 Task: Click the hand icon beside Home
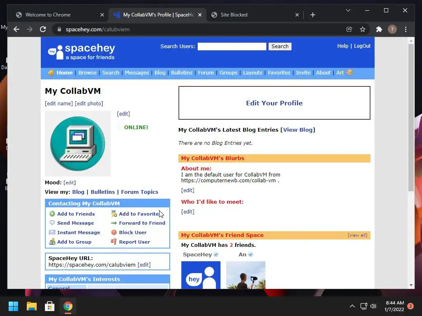click(x=51, y=72)
